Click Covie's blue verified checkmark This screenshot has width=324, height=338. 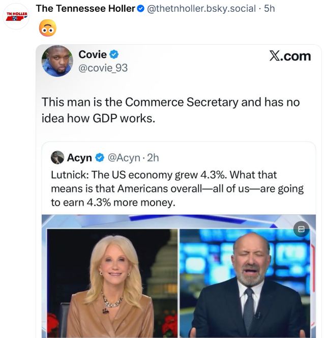pos(115,54)
